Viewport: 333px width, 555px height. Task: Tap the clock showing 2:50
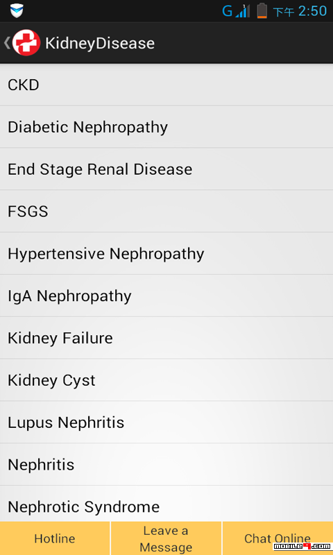[312, 11]
